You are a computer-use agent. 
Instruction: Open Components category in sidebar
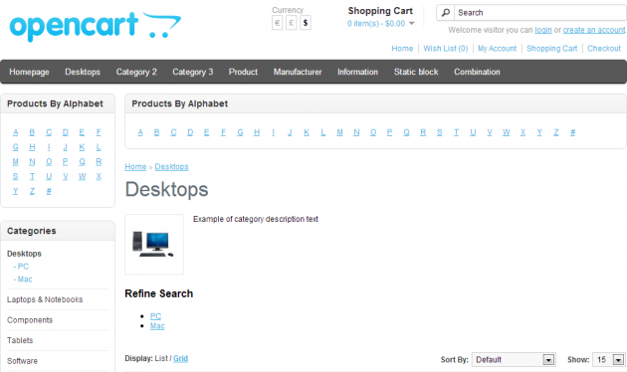pos(30,320)
